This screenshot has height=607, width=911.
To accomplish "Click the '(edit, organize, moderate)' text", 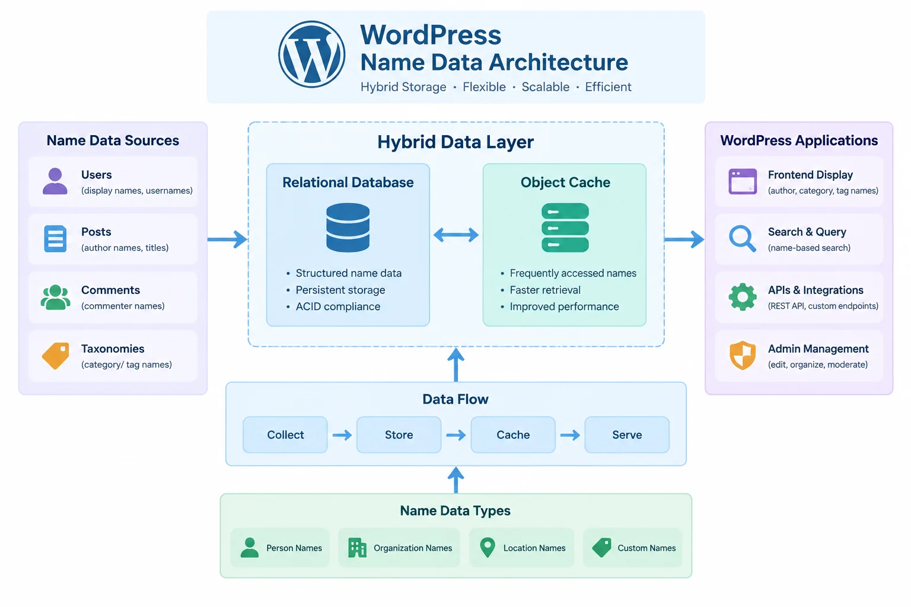I will 818,365.
